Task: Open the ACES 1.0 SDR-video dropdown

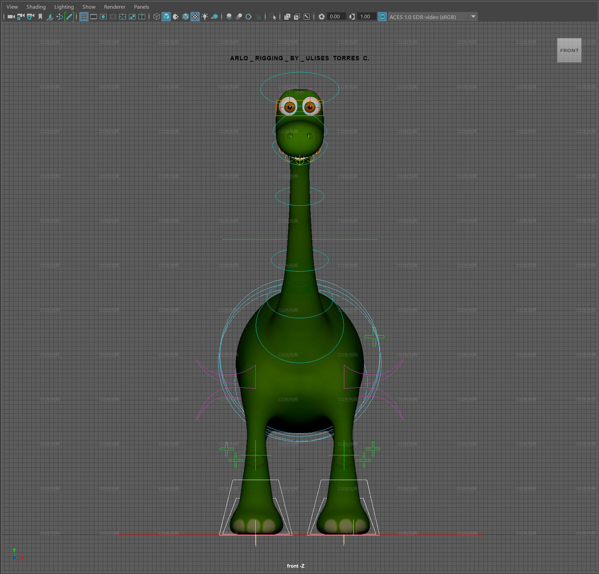Action: click(x=433, y=17)
